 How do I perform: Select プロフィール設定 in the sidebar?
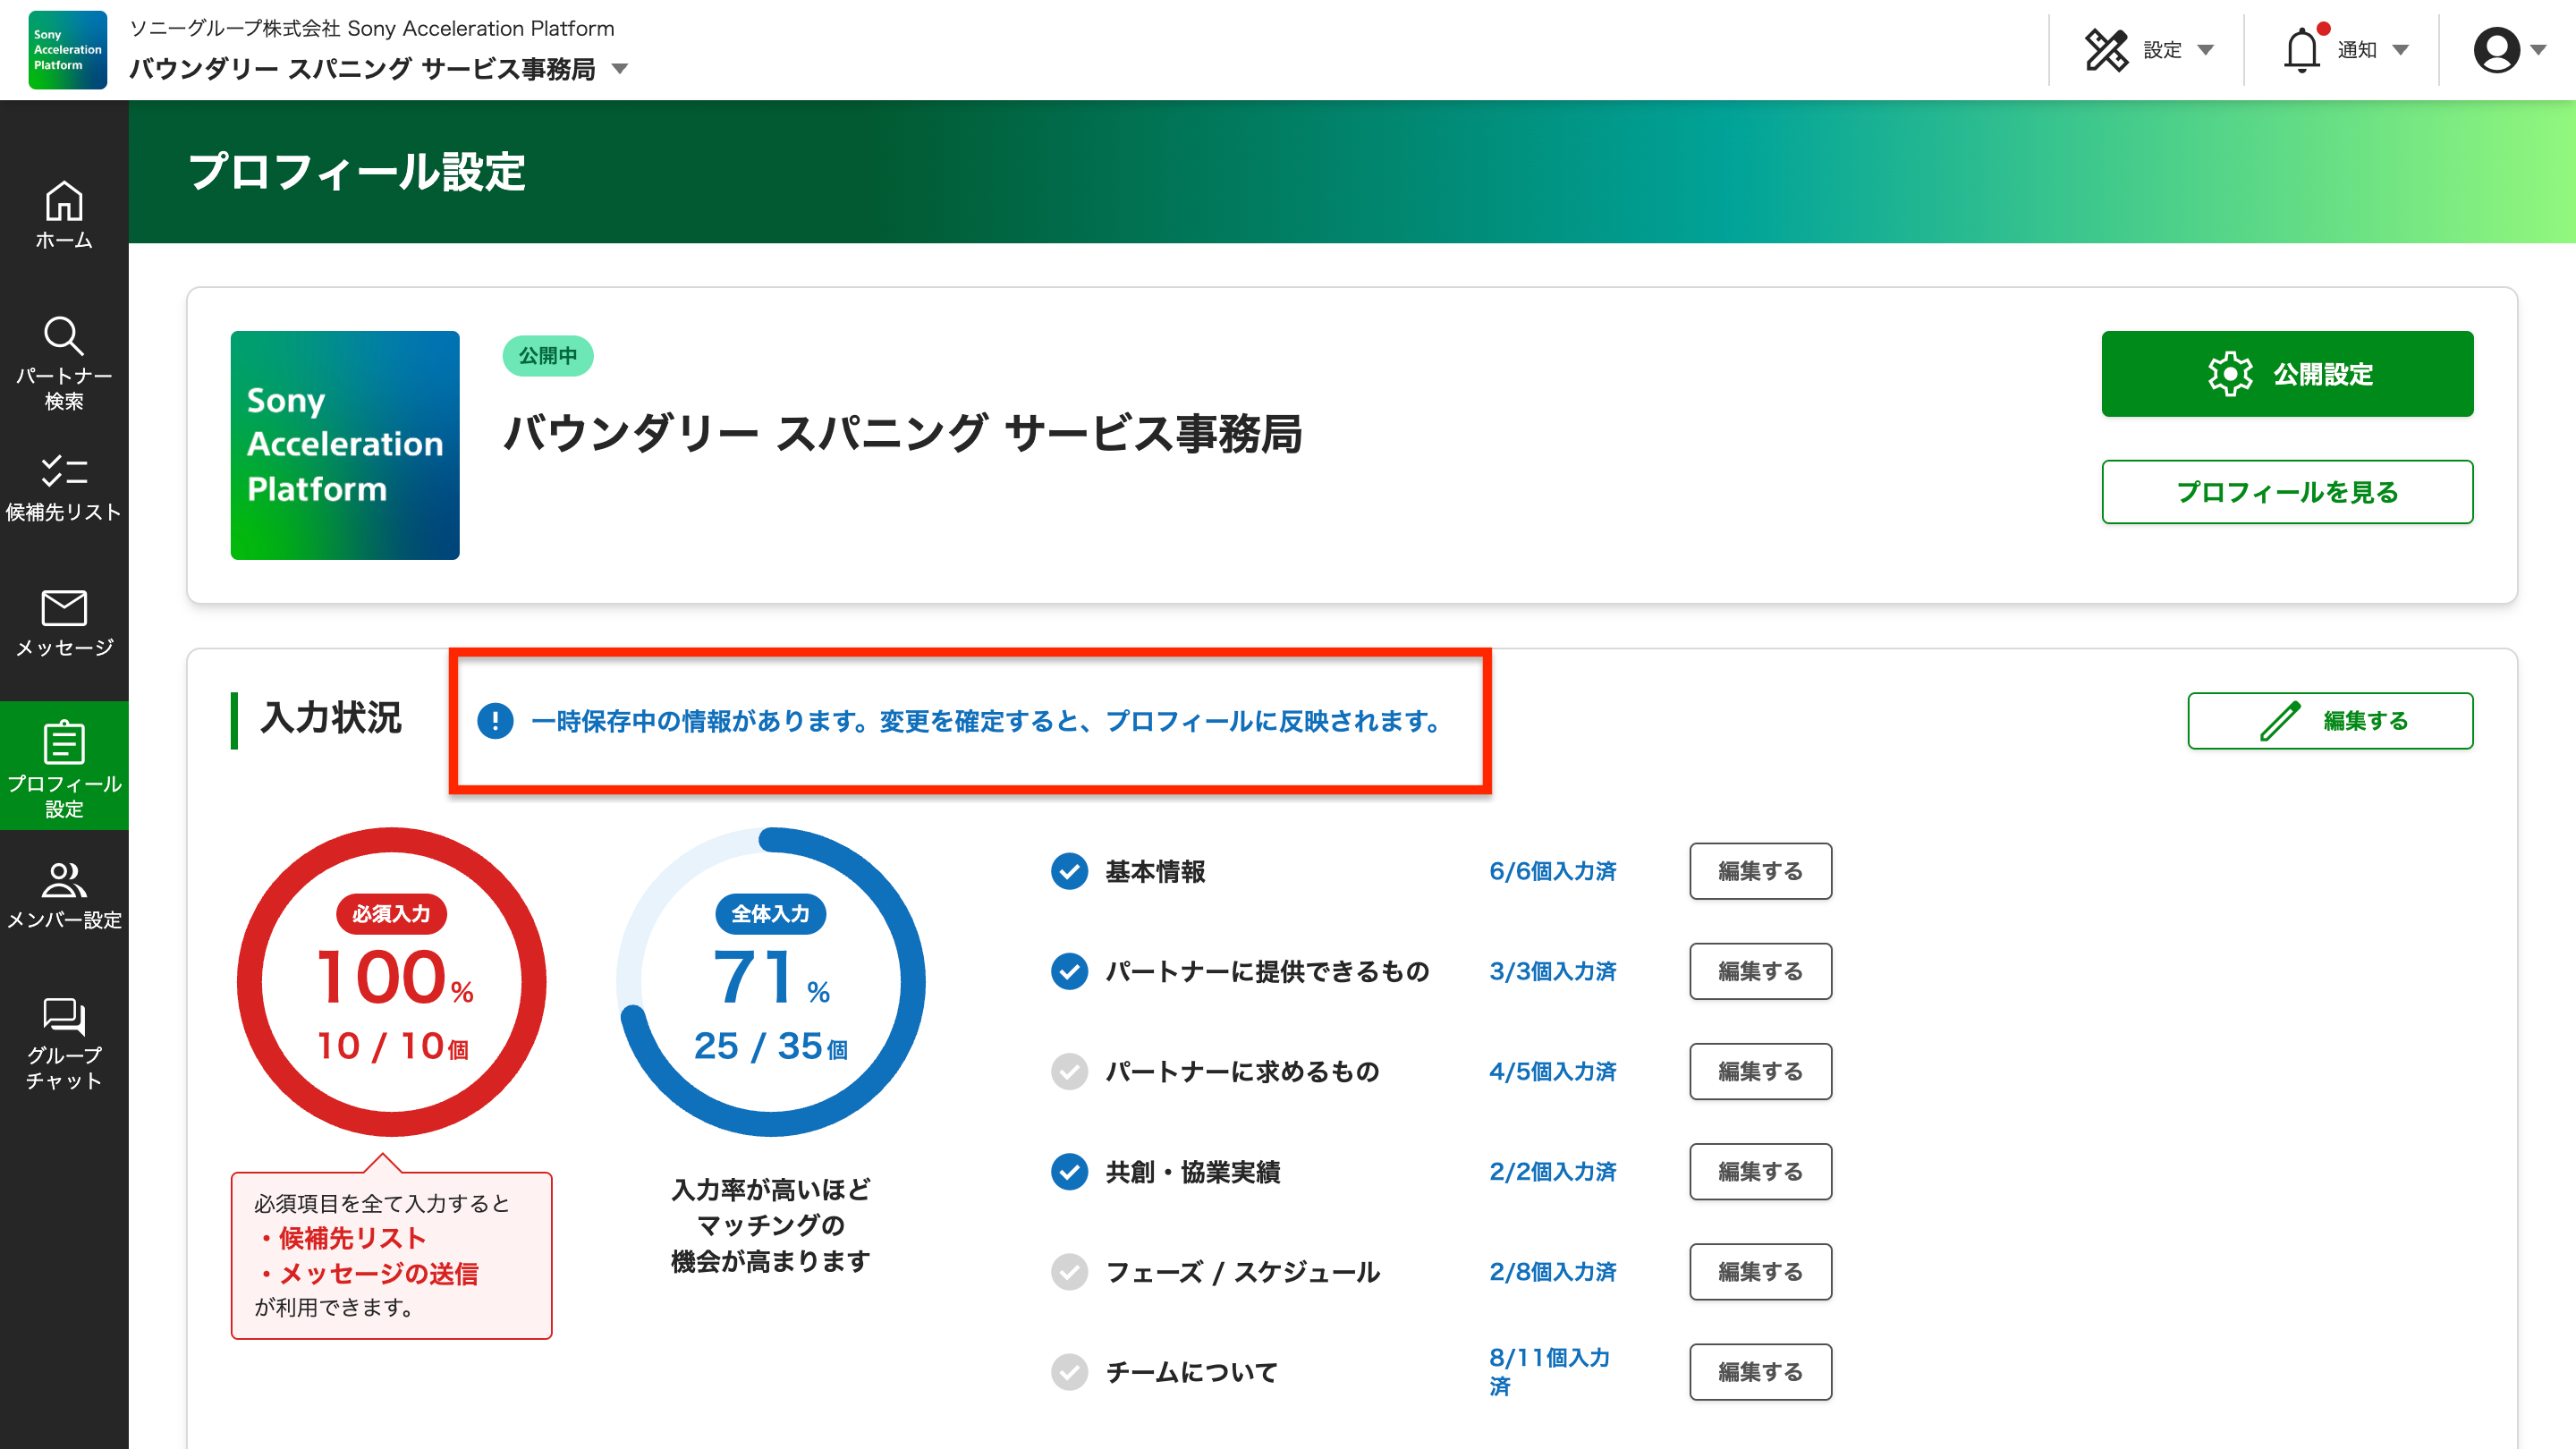tap(64, 765)
